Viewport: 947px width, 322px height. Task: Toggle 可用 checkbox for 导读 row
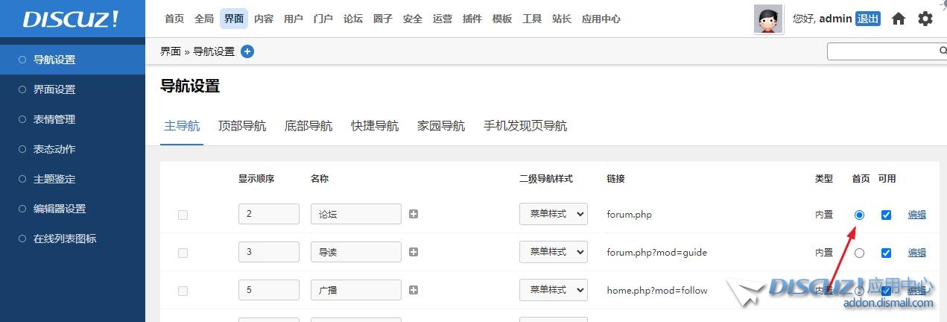(886, 253)
